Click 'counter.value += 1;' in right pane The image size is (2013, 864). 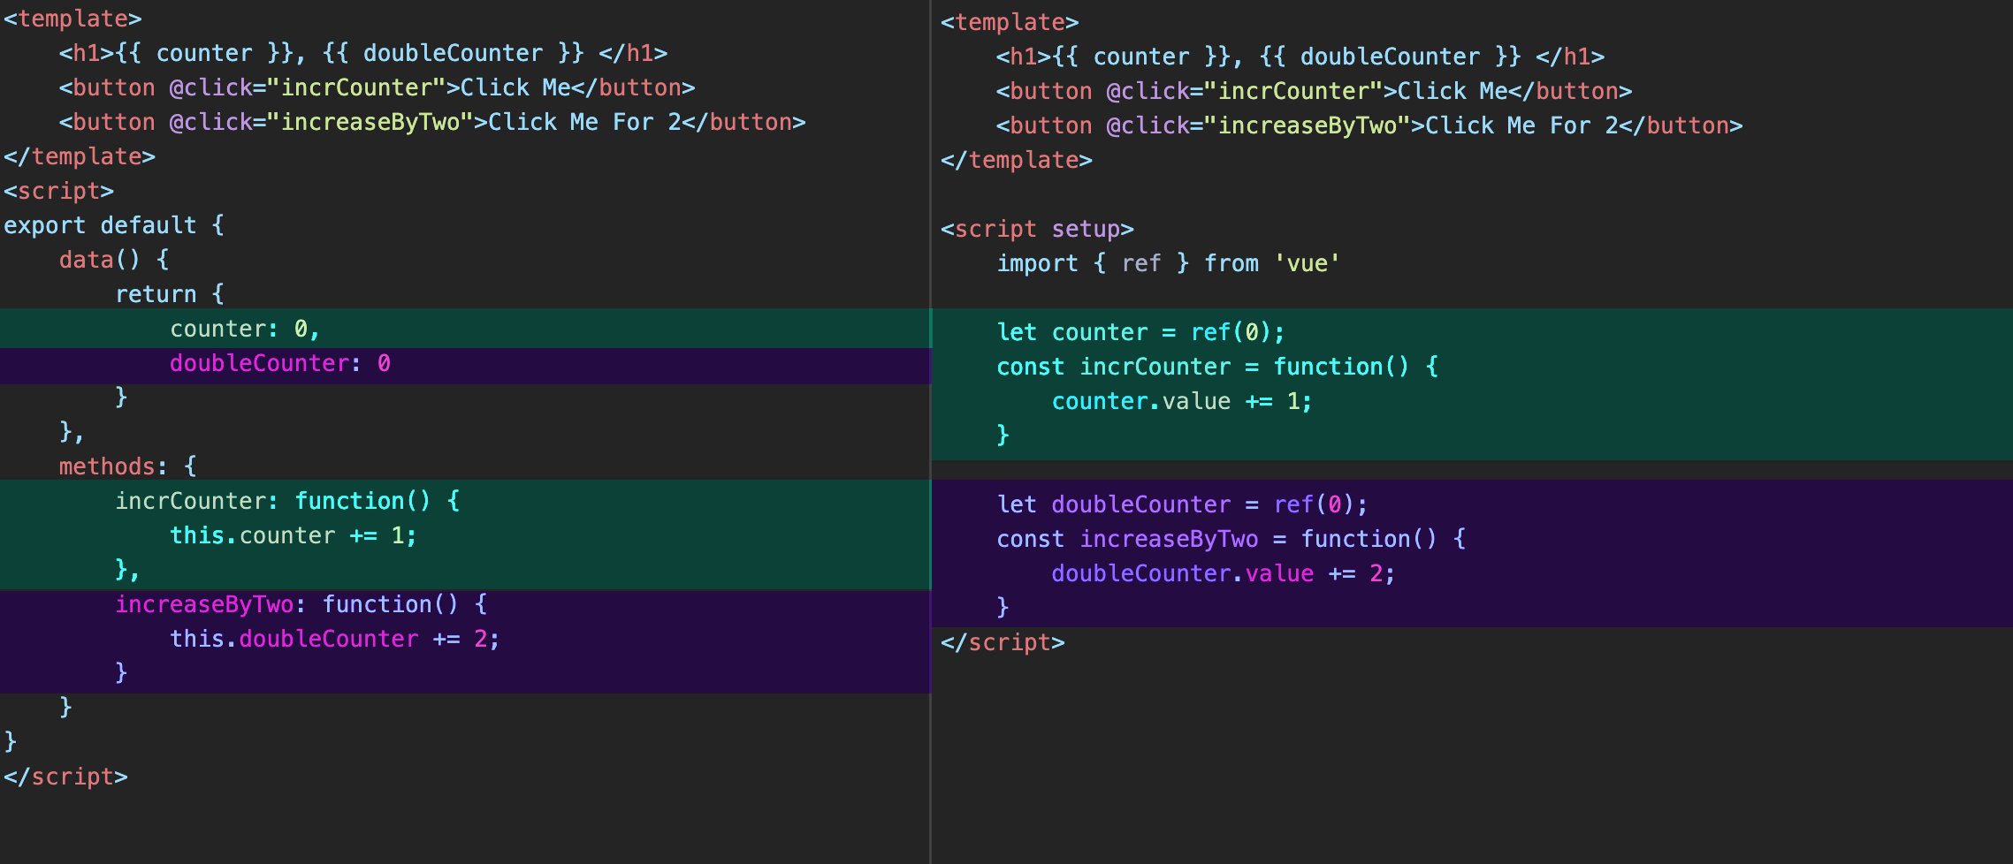click(1181, 401)
